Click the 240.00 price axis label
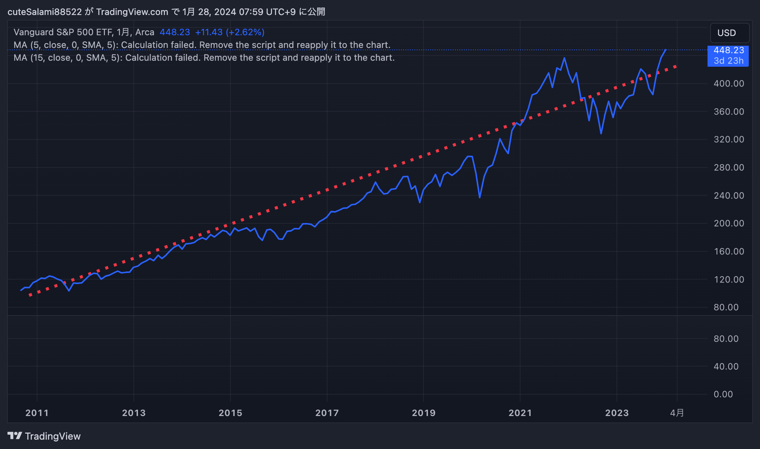The image size is (760, 449). point(729,195)
